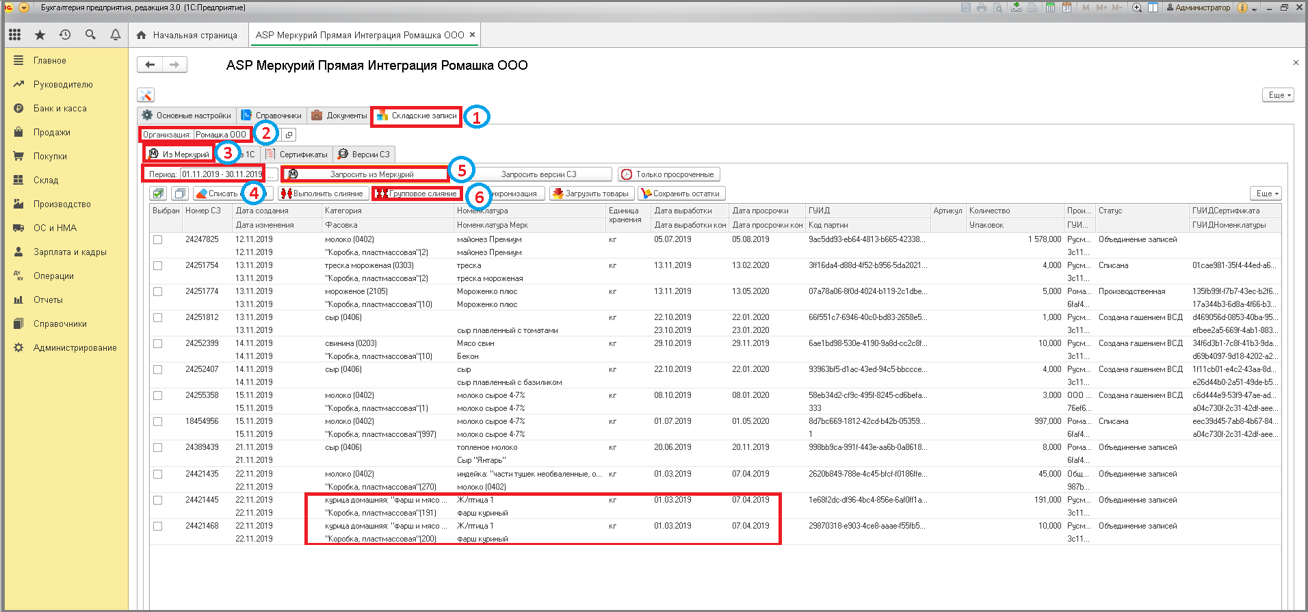Expand the dropdown arrow beside info icon
Screen dimensions: 1308x612
click(1255, 8)
